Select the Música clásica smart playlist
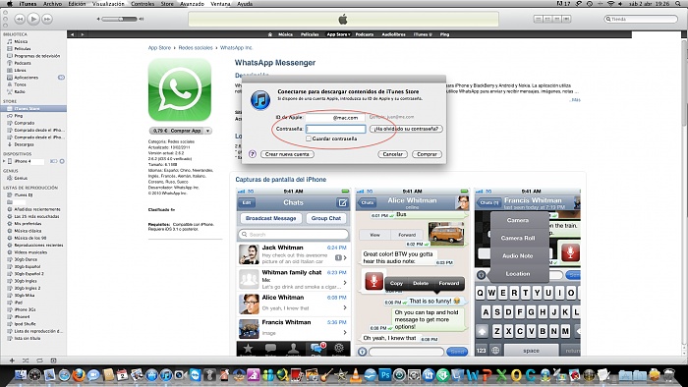Viewport: 688px width, 387px height. 28,231
